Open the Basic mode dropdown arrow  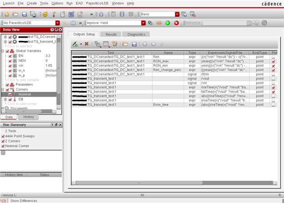pyautogui.click(x=177, y=14)
